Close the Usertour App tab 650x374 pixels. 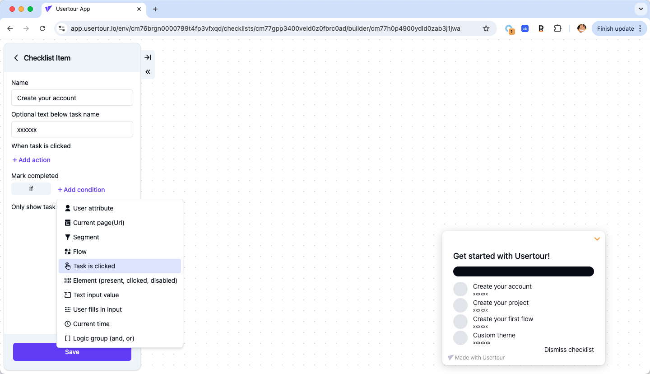(139, 9)
